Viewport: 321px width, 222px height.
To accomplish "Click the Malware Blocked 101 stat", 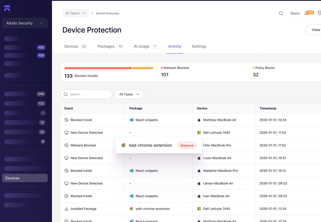I will pyautogui.click(x=175, y=72).
